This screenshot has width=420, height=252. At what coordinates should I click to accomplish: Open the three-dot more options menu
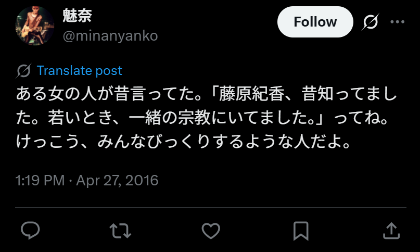398,22
